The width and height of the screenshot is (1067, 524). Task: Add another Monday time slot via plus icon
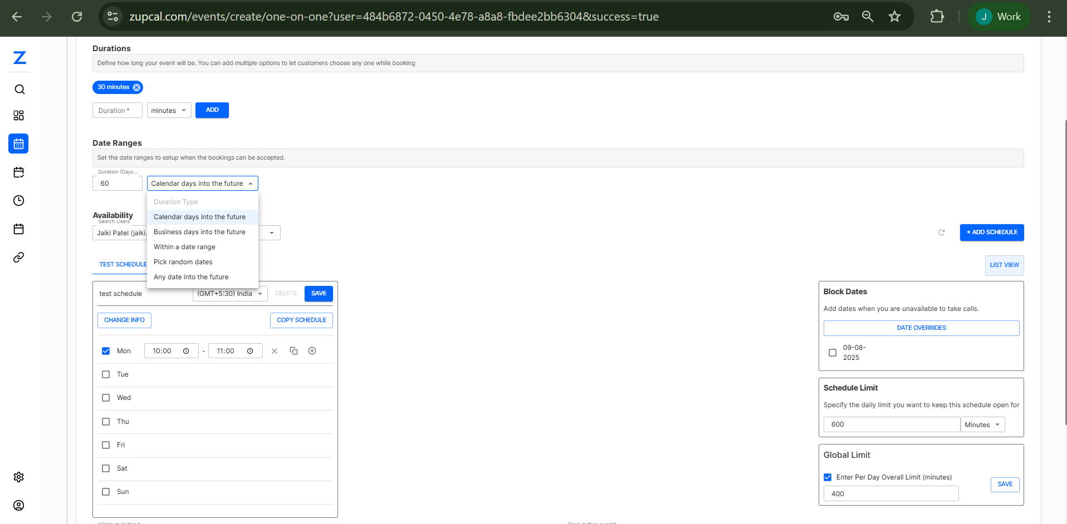click(312, 350)
